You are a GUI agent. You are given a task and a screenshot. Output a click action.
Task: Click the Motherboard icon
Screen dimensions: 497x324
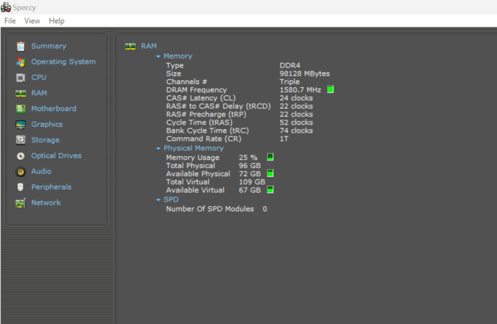point(20,109)
